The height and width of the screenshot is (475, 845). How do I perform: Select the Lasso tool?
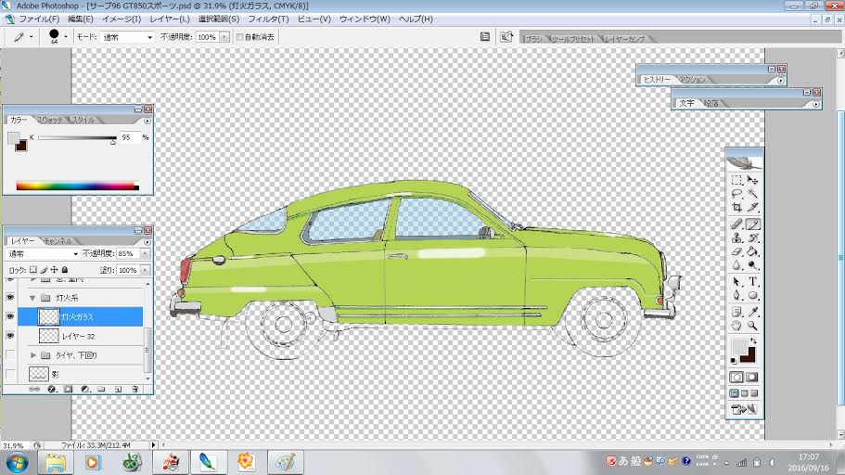click(x=736, y=194)
